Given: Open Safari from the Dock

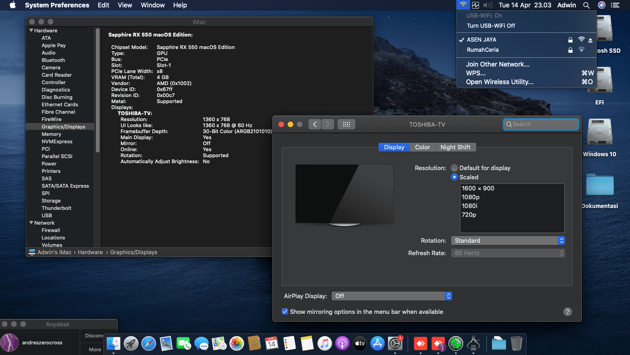Looking at the screenshot, I should coord(149,343).
